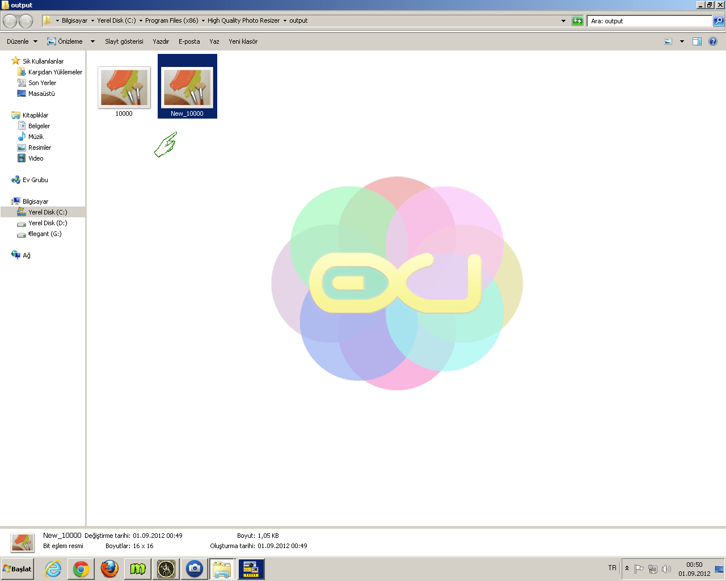Expand the Önizleme dropdown arrow
The width and height of the screenshot is (726, 581).
[x=92, y=41]
